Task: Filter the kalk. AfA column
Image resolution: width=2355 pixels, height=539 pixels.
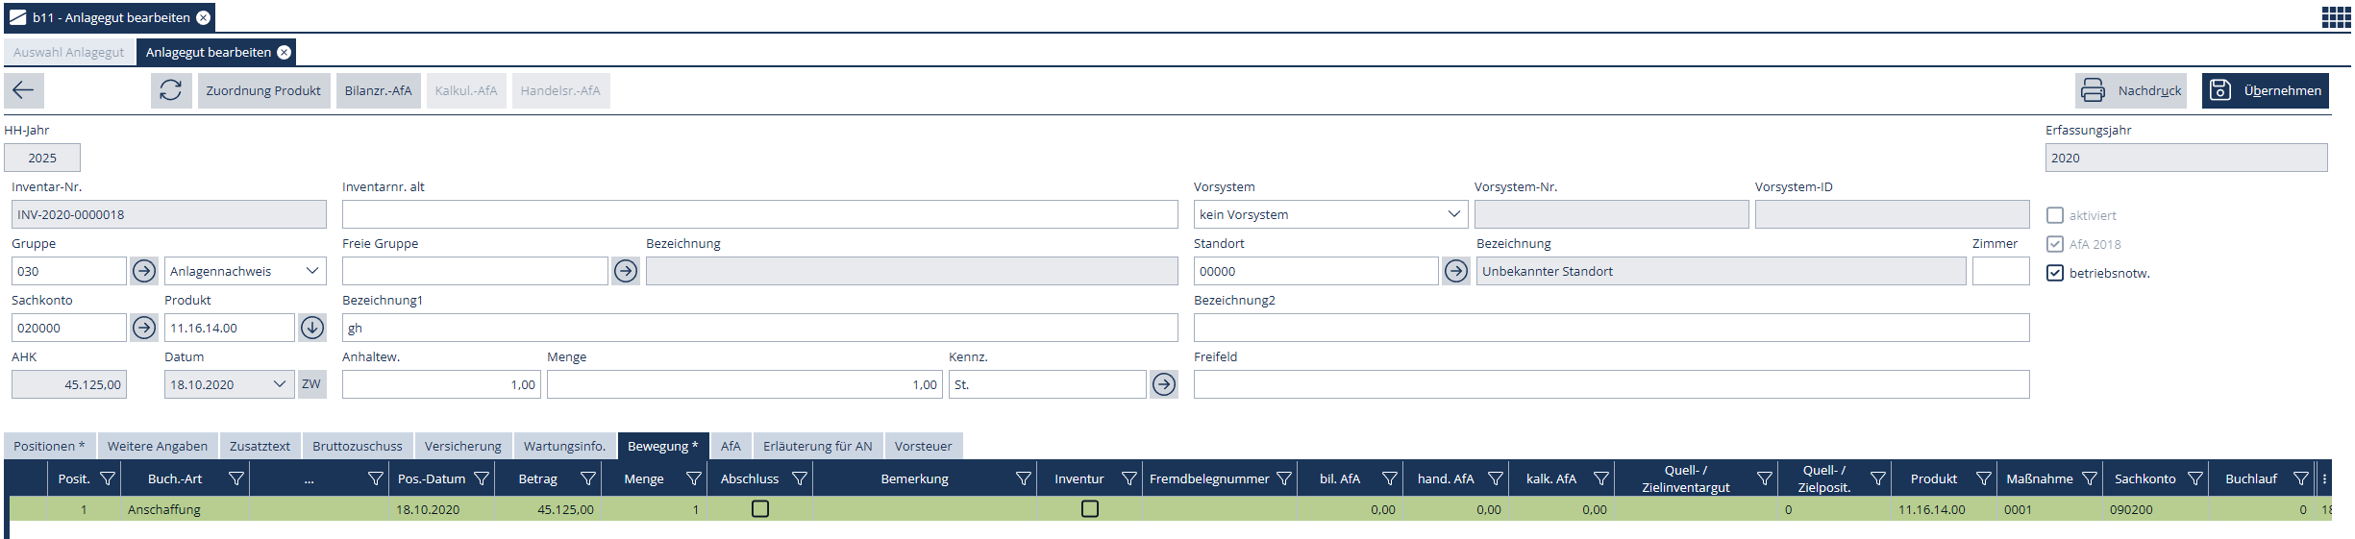Action: (x=1600, y=478)
